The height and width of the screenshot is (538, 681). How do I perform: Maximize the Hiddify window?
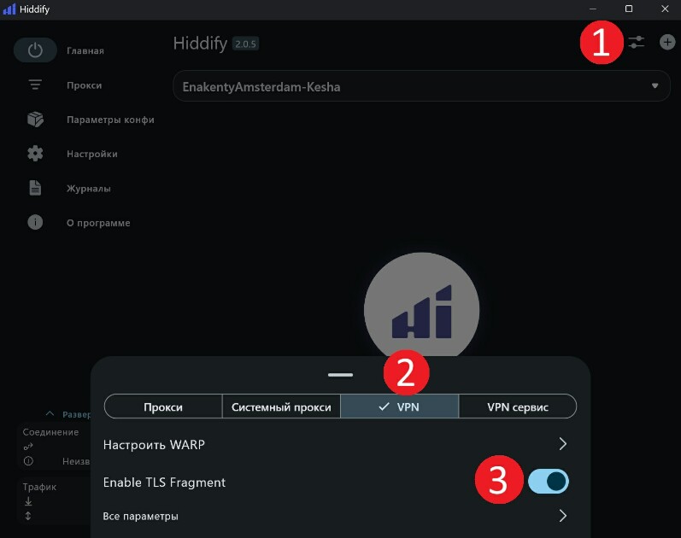(628, 9)
